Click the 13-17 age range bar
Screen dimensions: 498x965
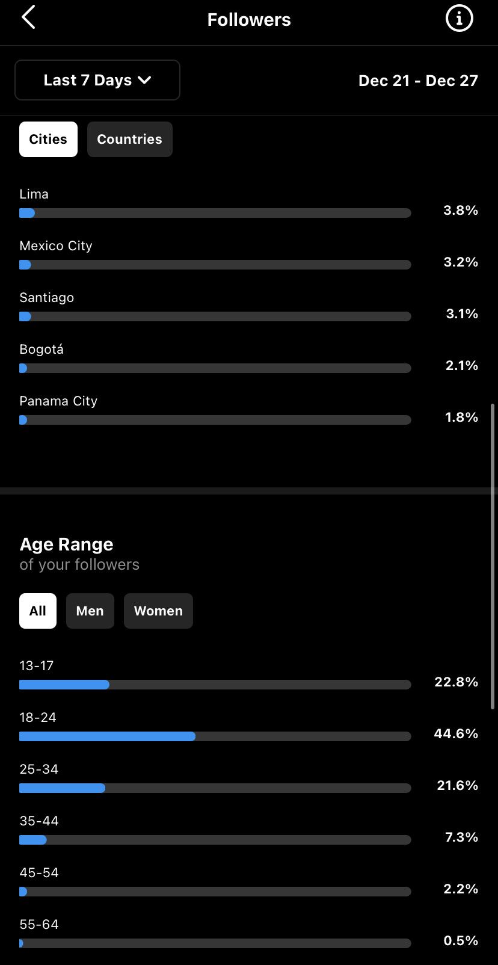215,685
